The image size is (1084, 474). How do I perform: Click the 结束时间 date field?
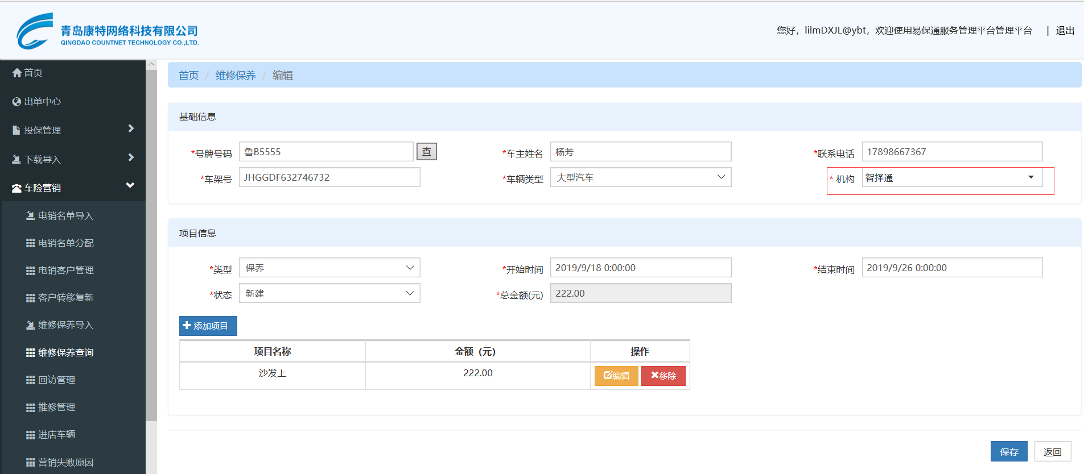point(952,268)
